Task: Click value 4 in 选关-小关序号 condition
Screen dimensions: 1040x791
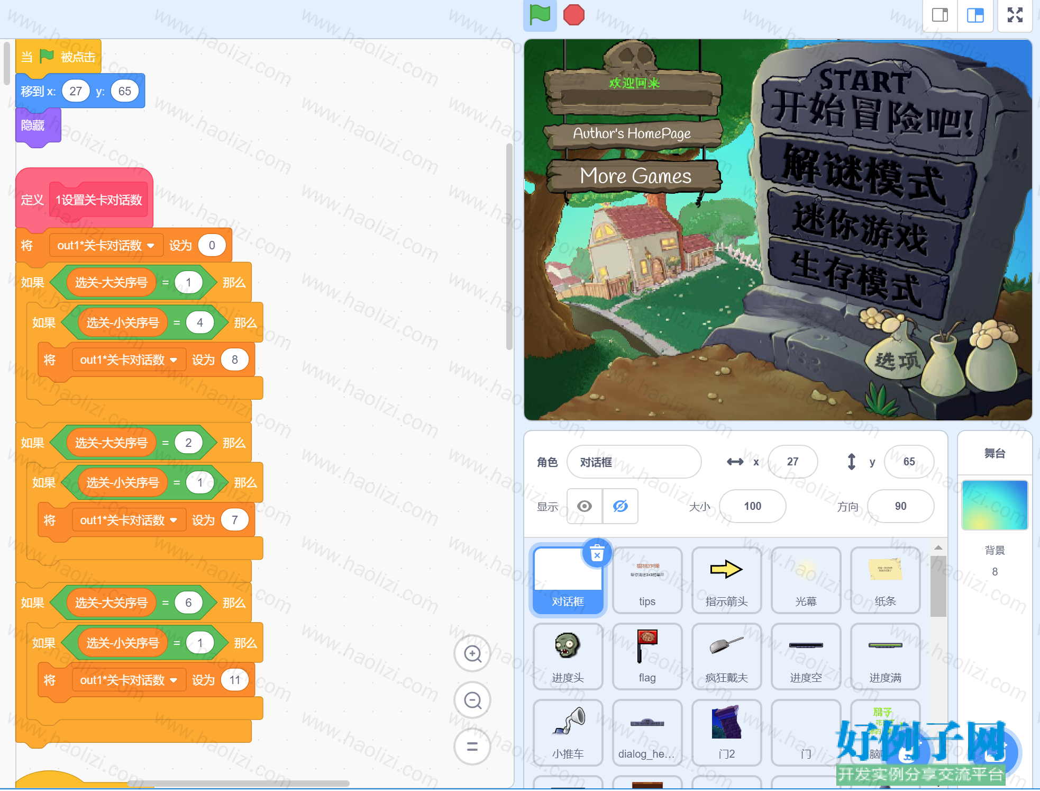Action: [x=200, y=323]
